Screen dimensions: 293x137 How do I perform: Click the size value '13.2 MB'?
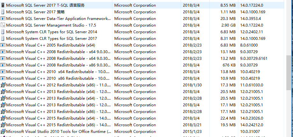(x=228, y=59)
